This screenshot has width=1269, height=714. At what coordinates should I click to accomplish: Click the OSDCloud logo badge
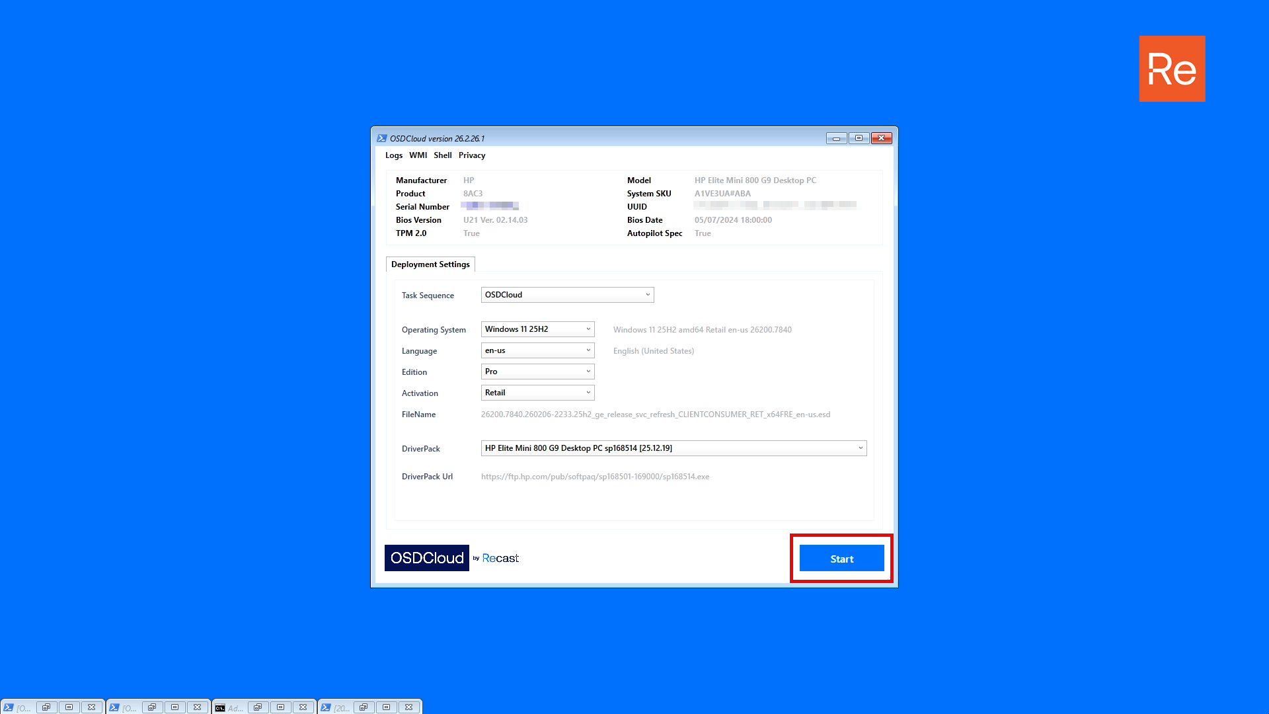[x=427, y=558]
